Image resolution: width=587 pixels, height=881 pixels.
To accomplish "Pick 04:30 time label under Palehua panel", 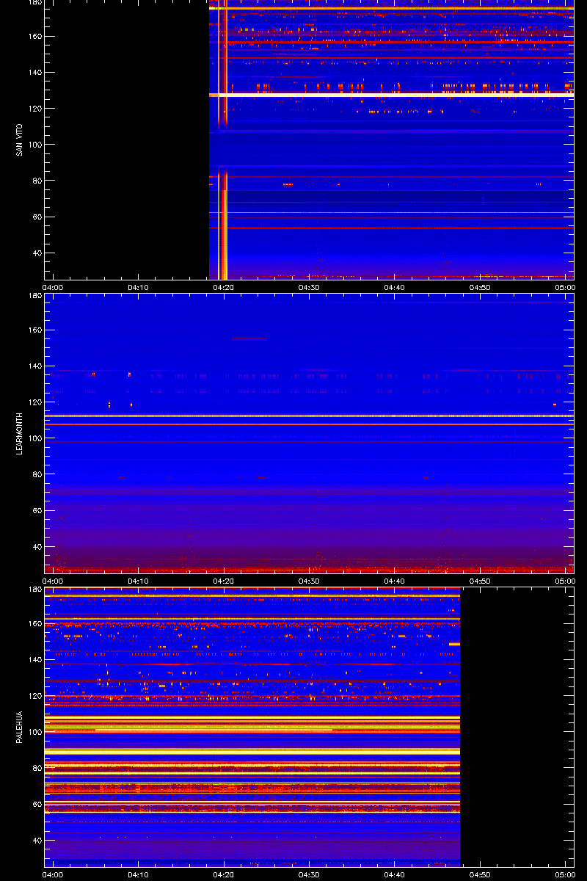I will pyautogui.click(x=309, y=874).
